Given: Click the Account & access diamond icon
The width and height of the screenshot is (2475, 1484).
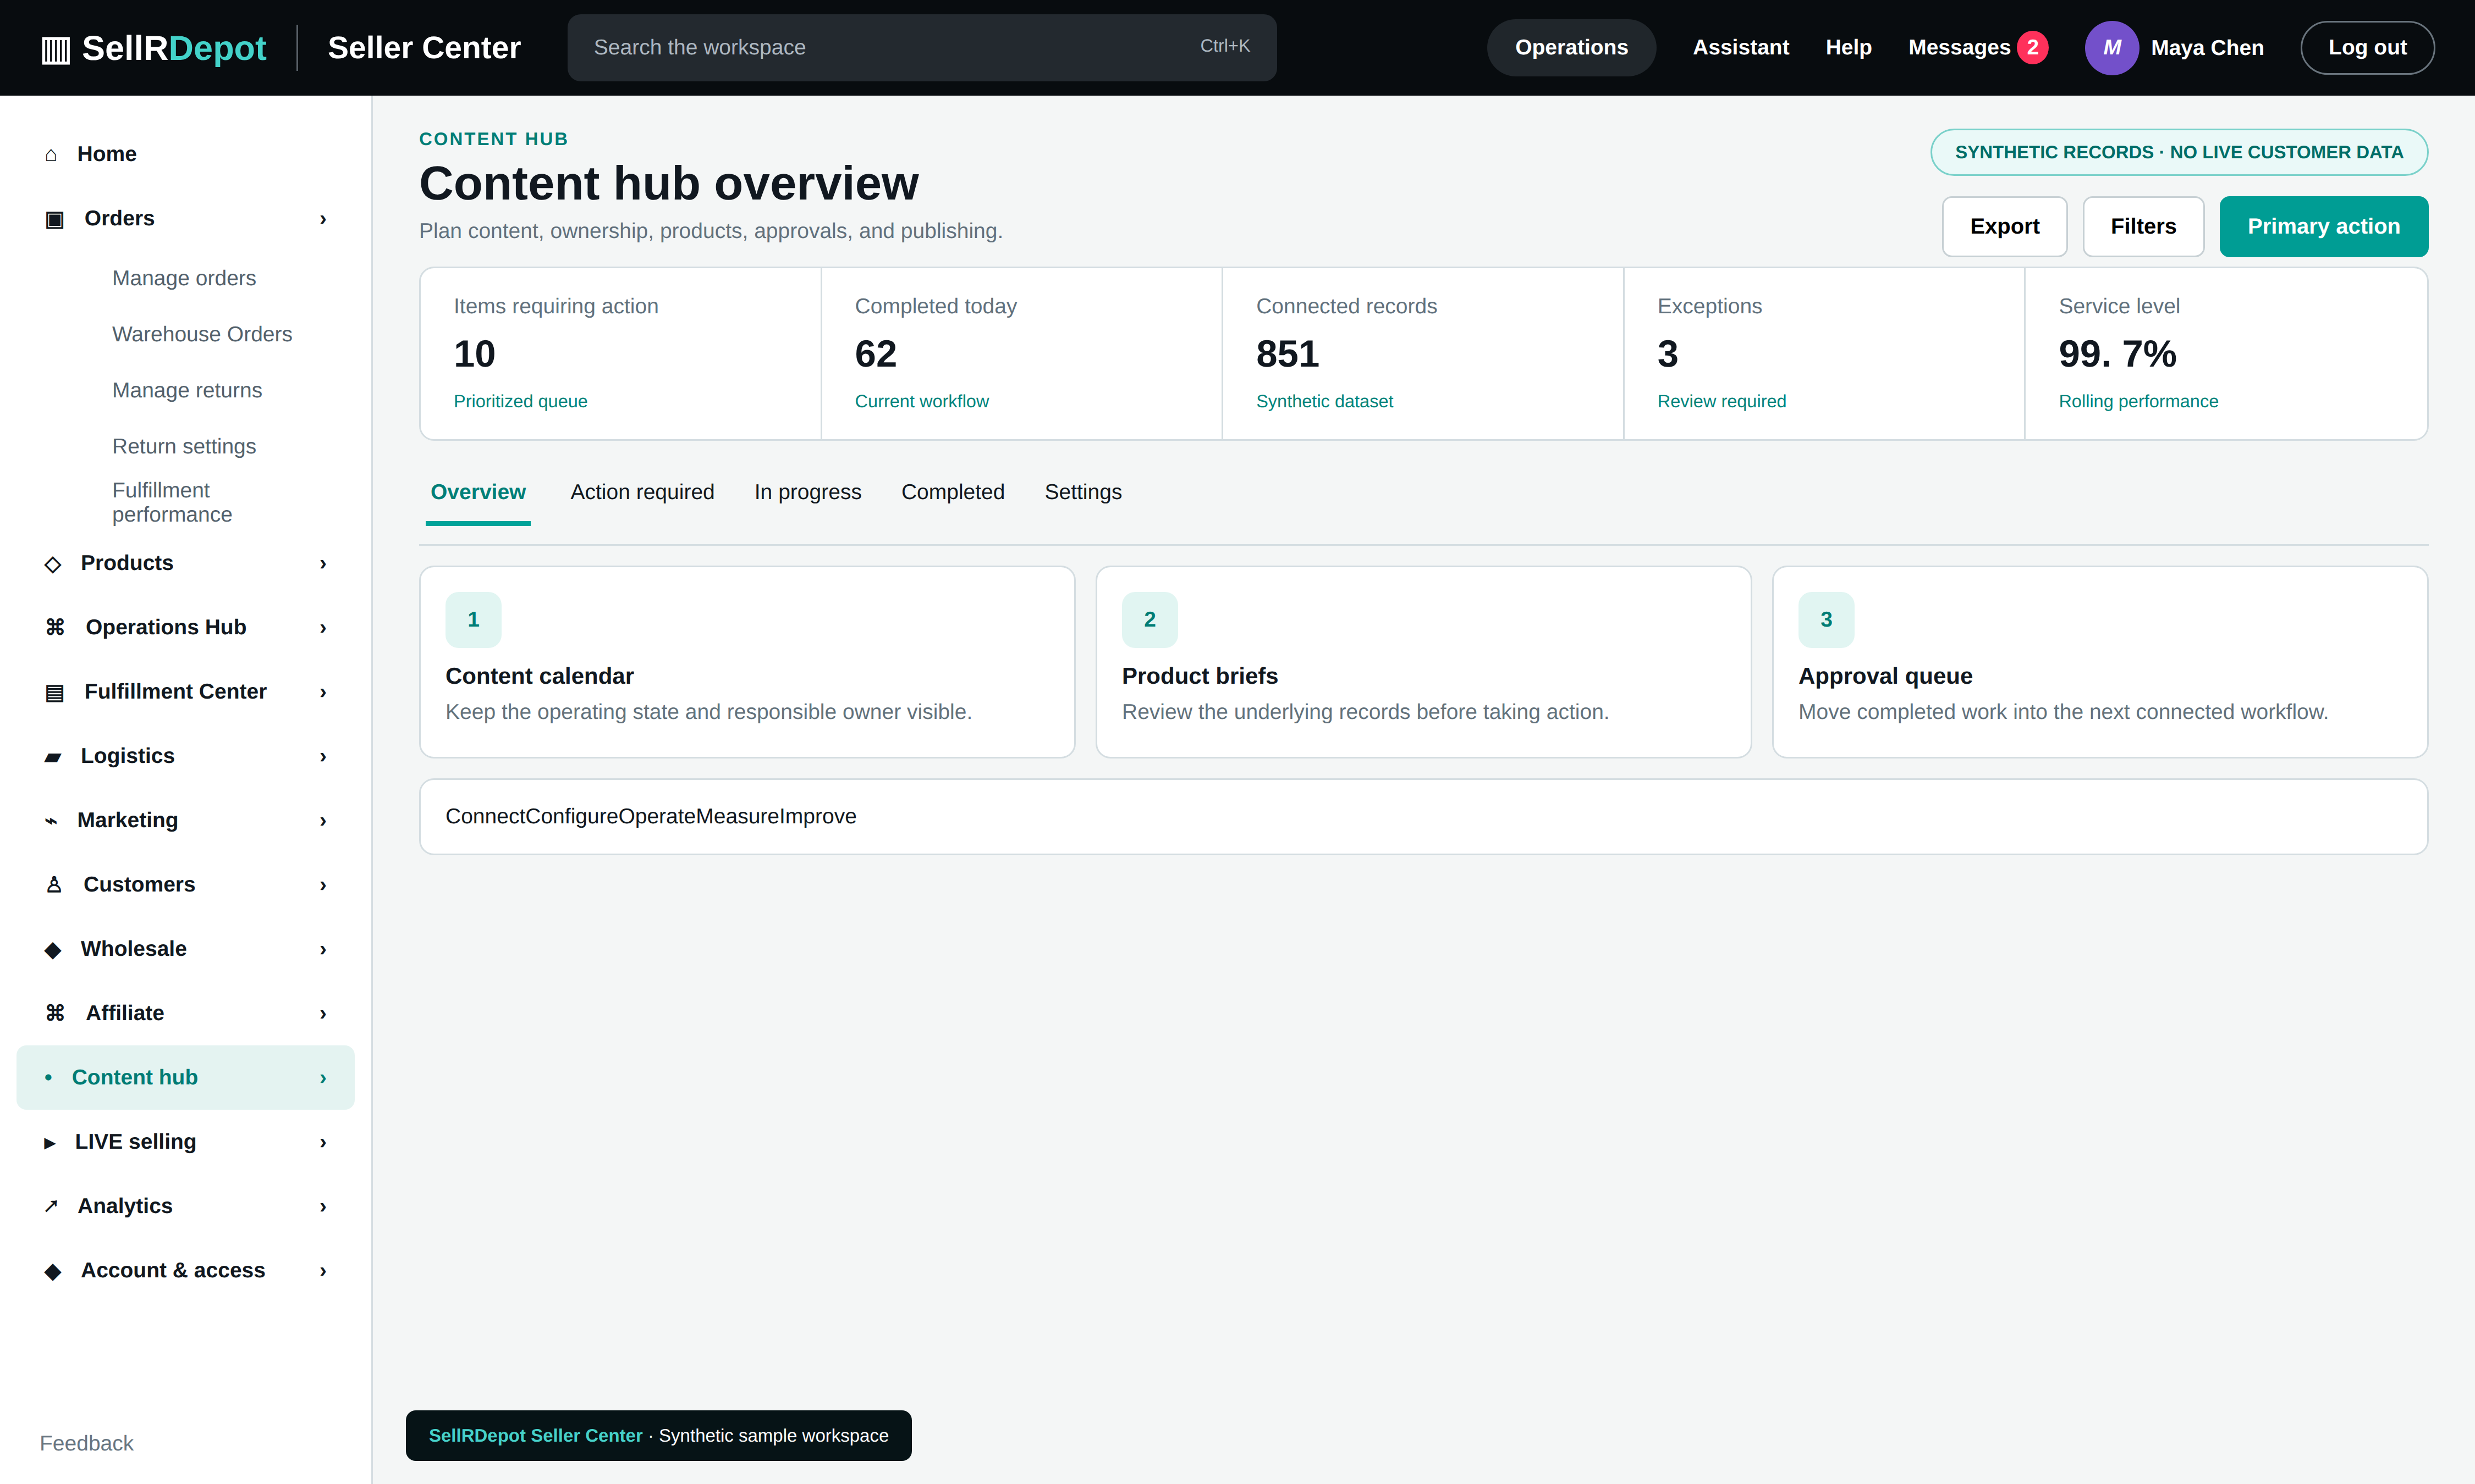Looking at the screenshot, I should pos(53,1271).
